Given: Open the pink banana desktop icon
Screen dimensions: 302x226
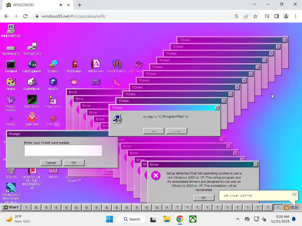Looking at the screenshot, I should click(117, 82).
